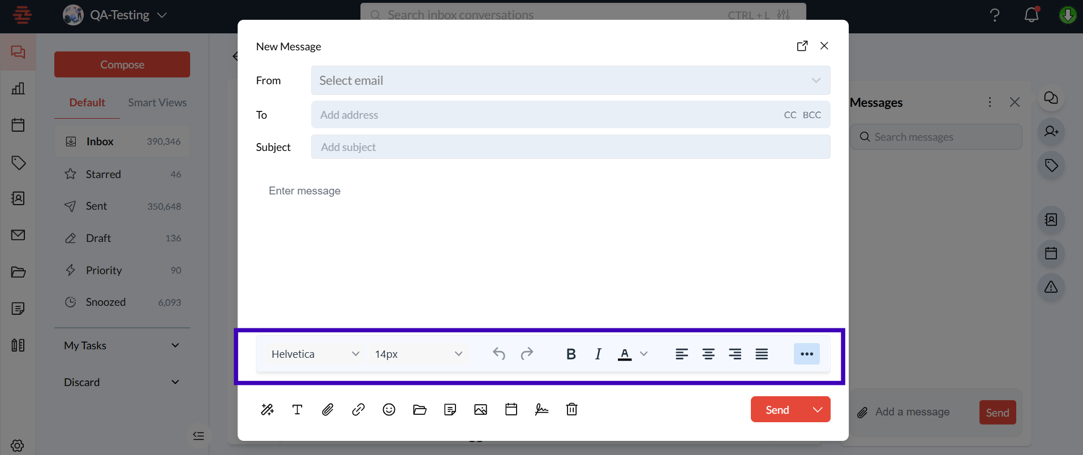Open the Helvetica font family dropdown
The height and width of the screenshot is (455, 1083).
pos(315,354)
